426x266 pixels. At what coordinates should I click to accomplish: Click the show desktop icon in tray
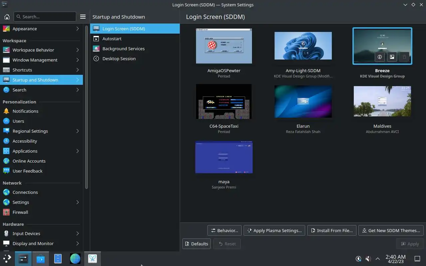point(417,259)
